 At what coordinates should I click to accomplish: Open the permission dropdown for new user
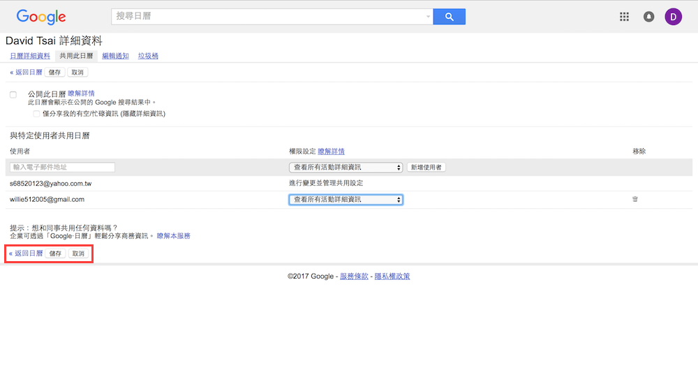346,168
